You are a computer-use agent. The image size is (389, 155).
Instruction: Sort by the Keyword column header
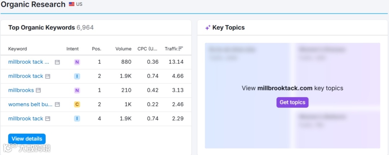pyautogui.click(x=18, y=49)
